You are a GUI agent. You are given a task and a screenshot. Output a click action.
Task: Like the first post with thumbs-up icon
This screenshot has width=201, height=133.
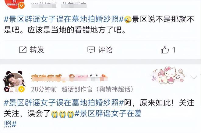pos(165,50)
